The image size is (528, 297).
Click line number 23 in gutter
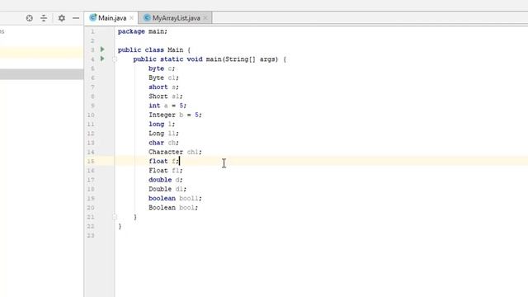[91, 235]
